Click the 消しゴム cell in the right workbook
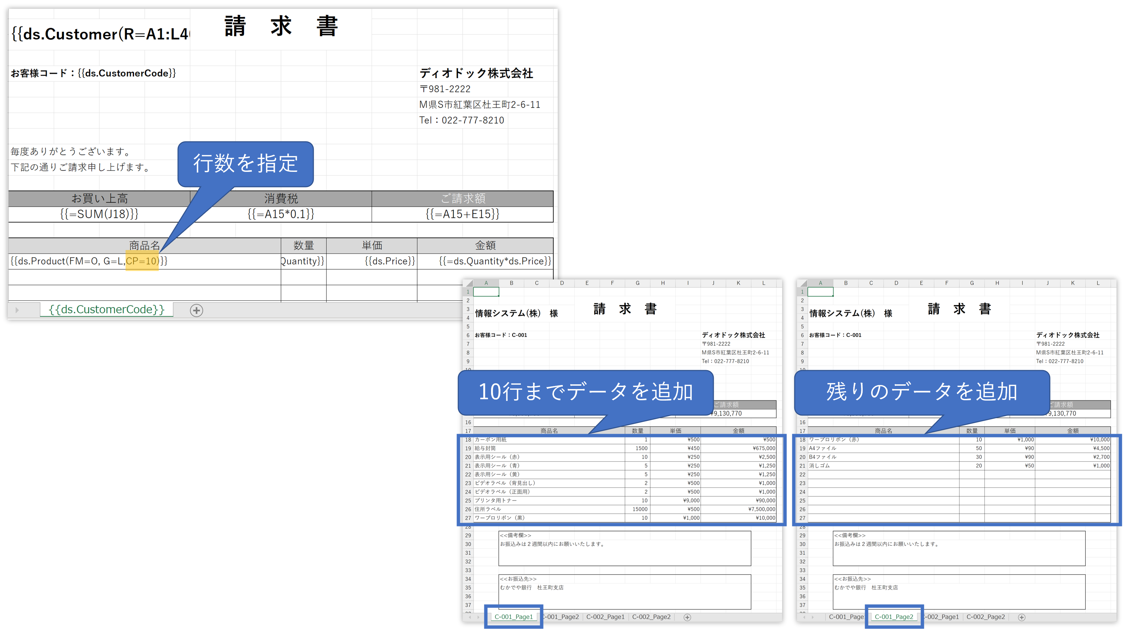The width and height of the screenshot is (1128, 633). 883,466
